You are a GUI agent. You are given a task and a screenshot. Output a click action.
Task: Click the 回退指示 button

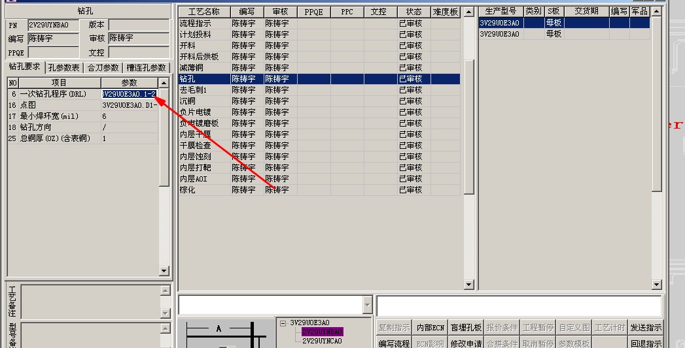[x=646, y=343]
